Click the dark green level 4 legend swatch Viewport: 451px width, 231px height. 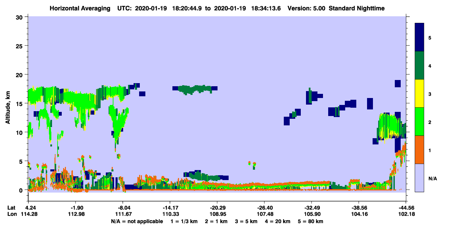tap(419, 65)
